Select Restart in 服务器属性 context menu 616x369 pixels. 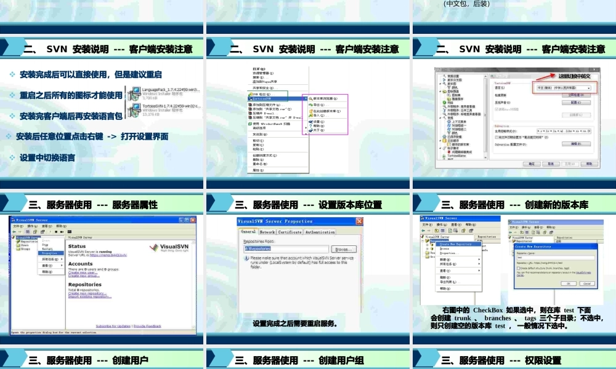pos(47,249)
